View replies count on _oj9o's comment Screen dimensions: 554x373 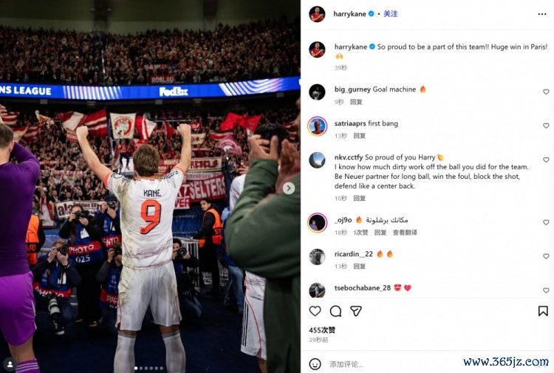click(x=360, y=232)
